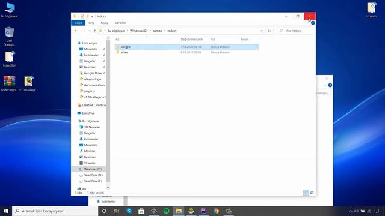Switch to large icons view icon
Image resolution: width=385 pixels, height=216 pixels.
pyautogui.click(x=312, y=193)
